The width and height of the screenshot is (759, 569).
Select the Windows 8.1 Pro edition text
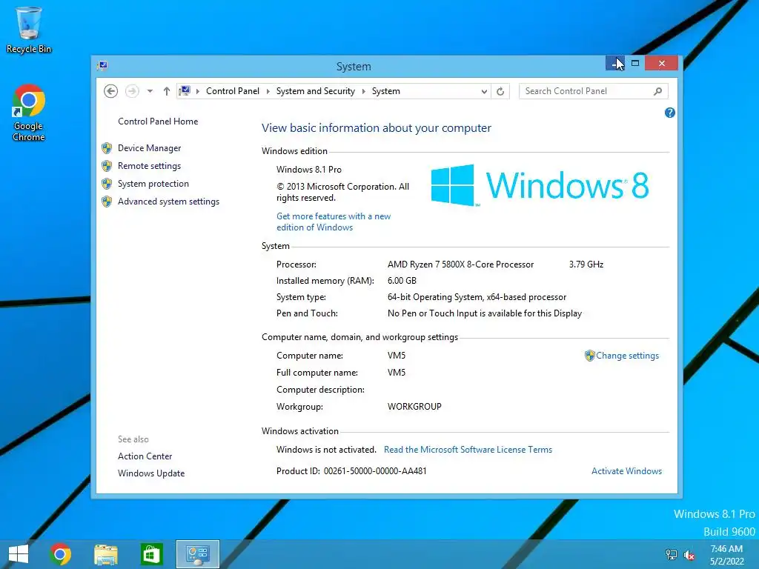click(x=309, y=170)
